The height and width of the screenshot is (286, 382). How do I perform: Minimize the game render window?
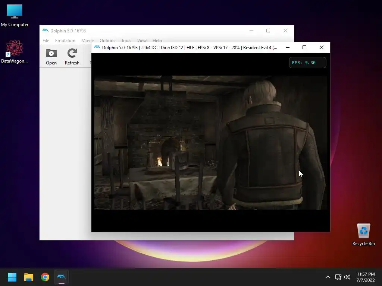click(288, 47)
